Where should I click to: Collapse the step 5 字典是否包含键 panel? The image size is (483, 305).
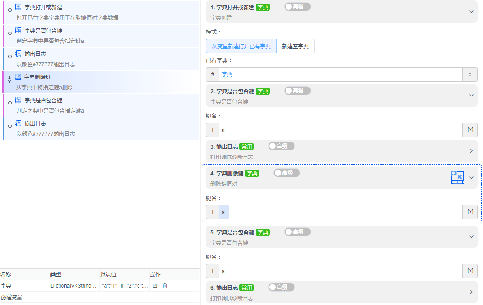471,237
